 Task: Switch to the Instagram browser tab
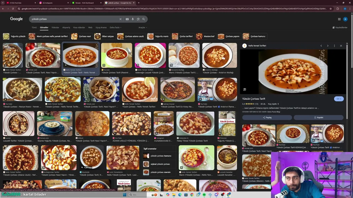54,3
